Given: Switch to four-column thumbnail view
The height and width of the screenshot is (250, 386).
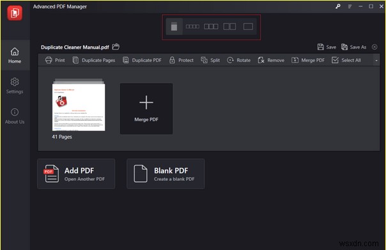Looking at the screenshot, I should pyautogui.click(x=192, y=26).
